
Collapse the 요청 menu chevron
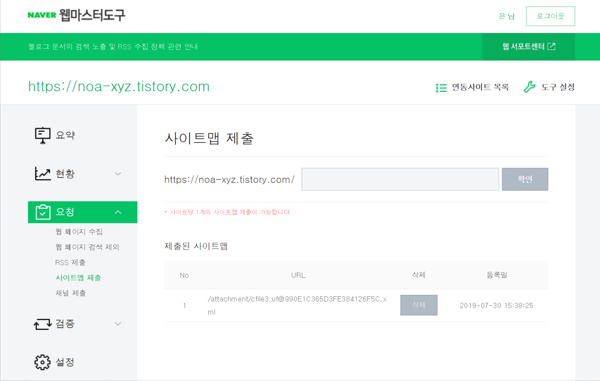118,212
